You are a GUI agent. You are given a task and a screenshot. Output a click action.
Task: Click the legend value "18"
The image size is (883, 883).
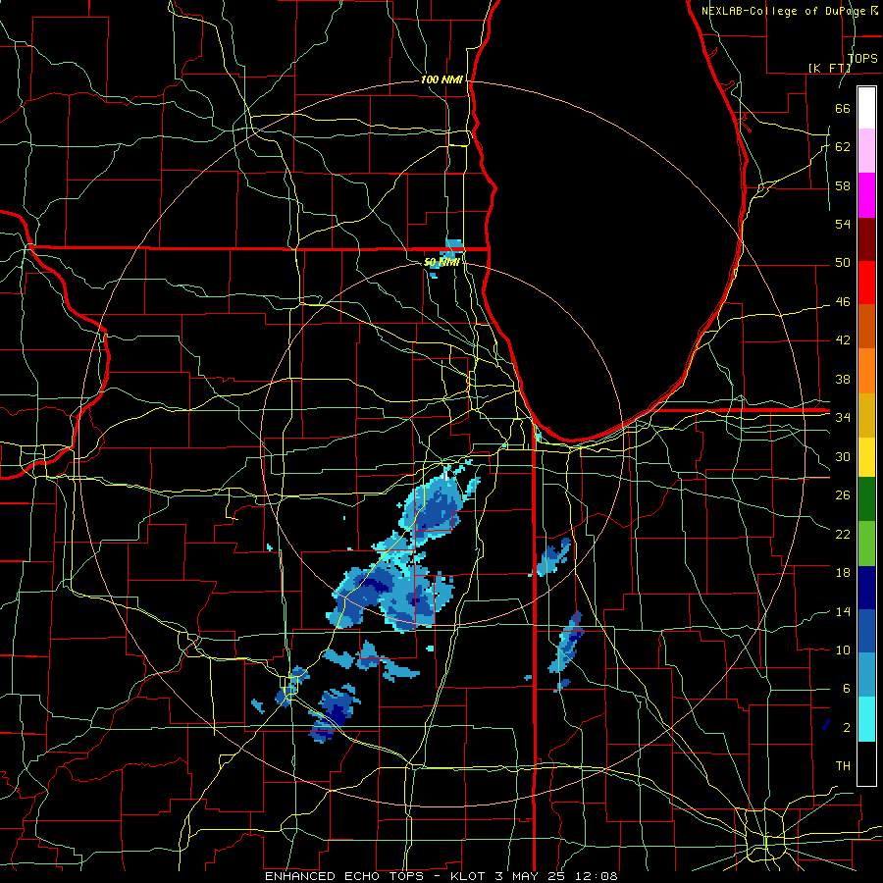click(x=843, y=573)
